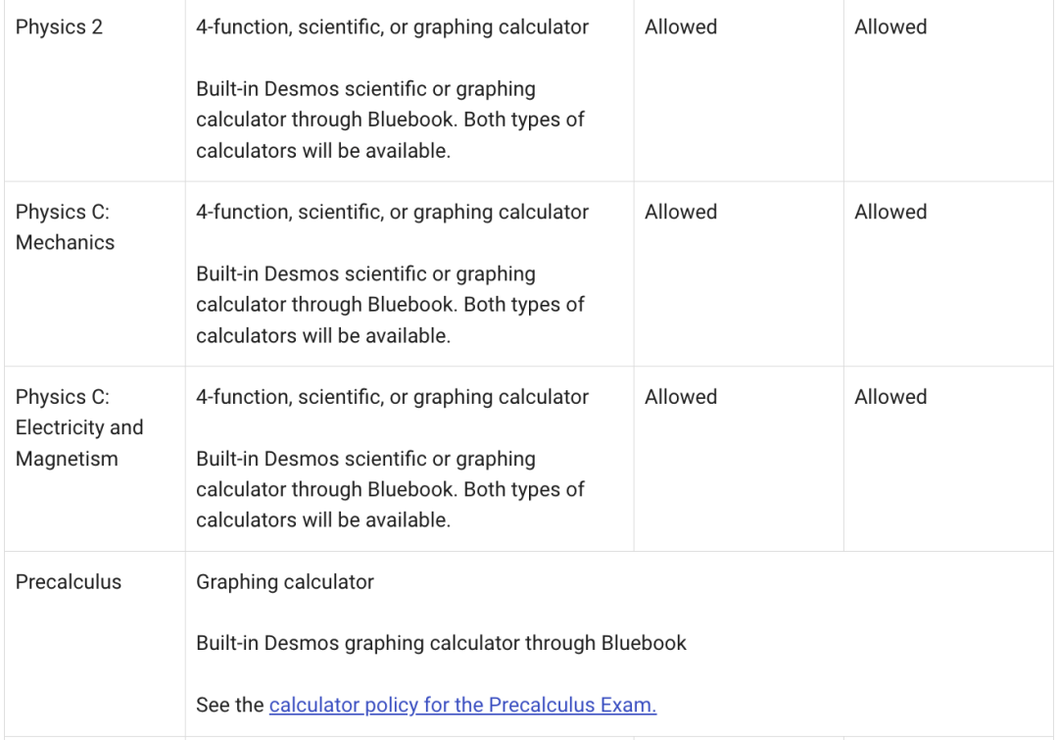The width and height of the screenshot is (1058, 740).
Task: Click Desmos Bluebook paragraph in Electricity and Magnetism row
Action: point(390,490)
